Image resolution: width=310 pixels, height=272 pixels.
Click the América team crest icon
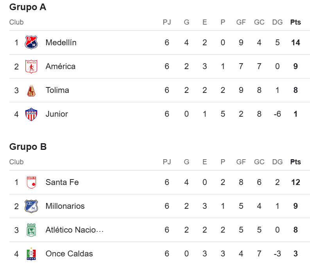pyautogui.click(x=31, y=66)
